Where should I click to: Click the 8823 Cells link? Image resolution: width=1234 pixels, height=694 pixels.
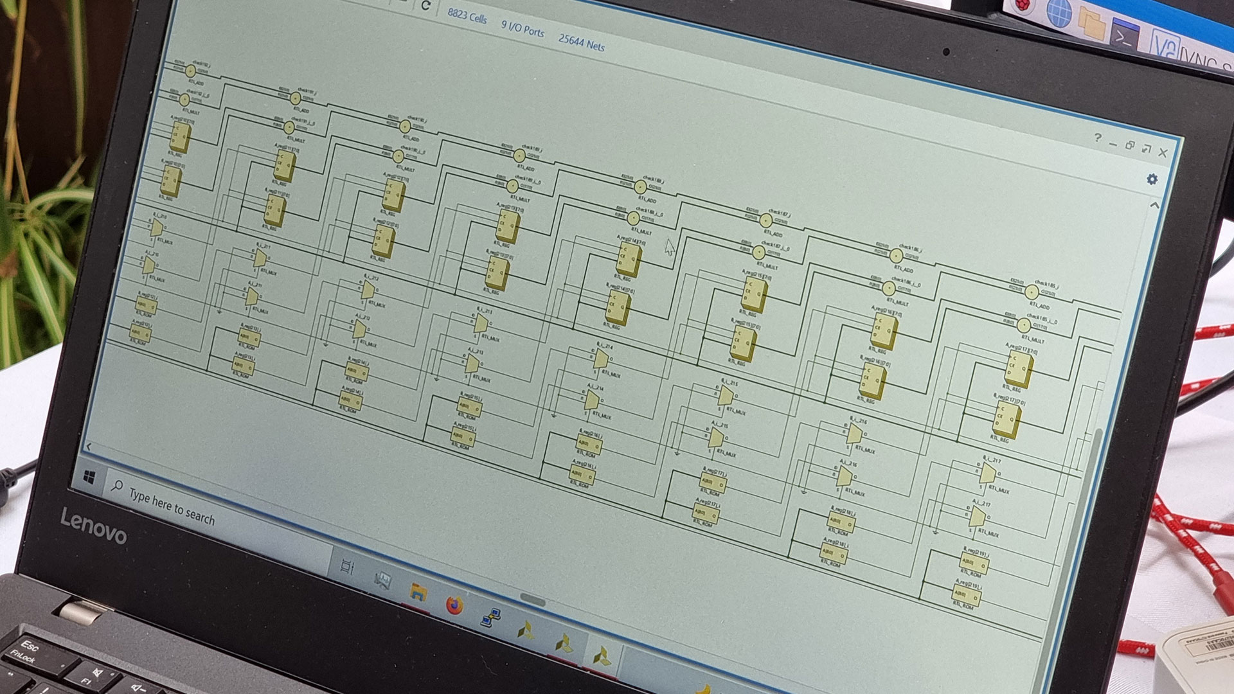click(x=467, y=17)
